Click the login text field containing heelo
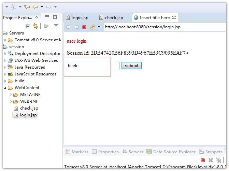 [93, 66]
